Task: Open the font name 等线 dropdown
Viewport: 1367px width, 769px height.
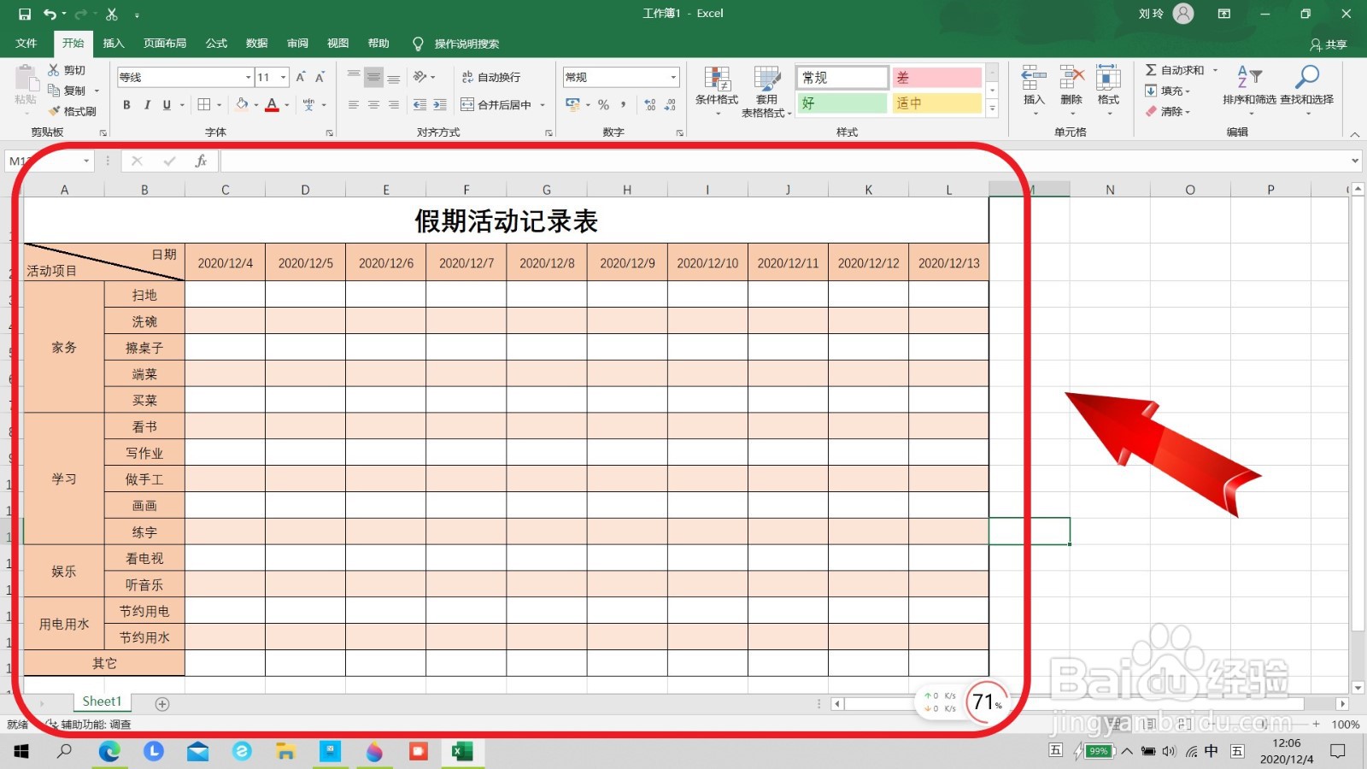Action: point(248,77)
